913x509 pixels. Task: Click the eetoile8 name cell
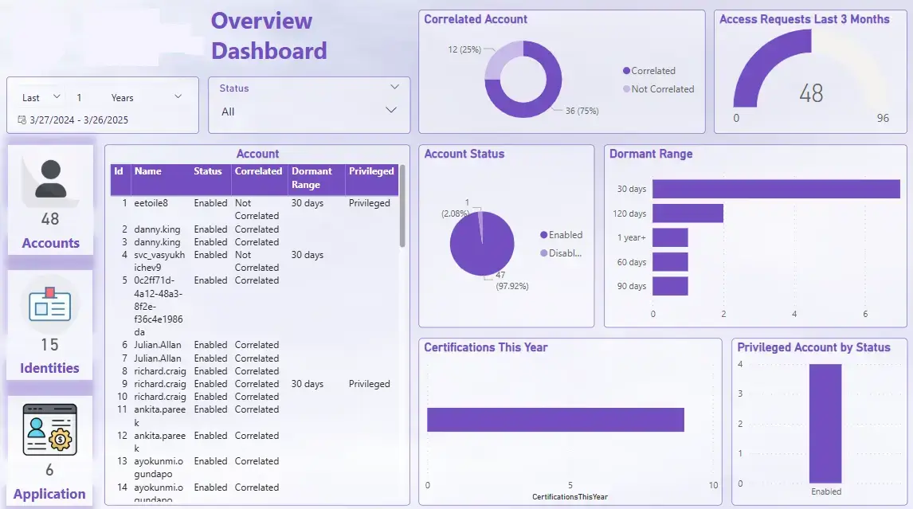151,203
